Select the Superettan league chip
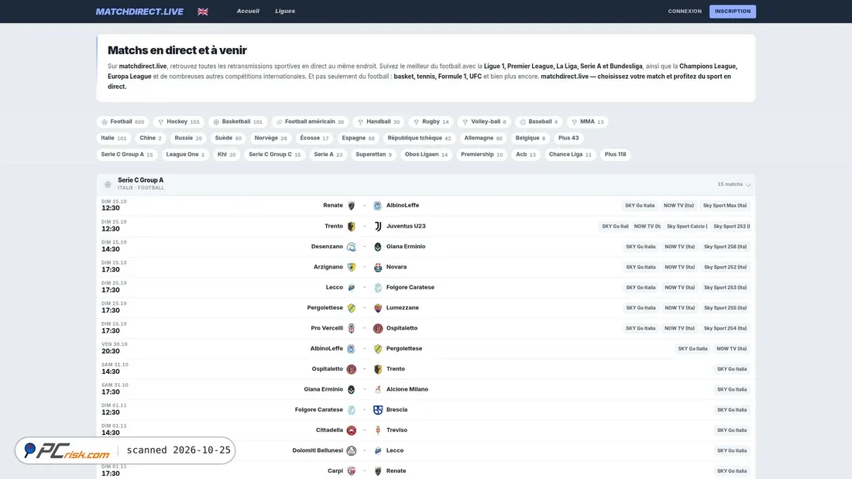 [x=373, y=154]
